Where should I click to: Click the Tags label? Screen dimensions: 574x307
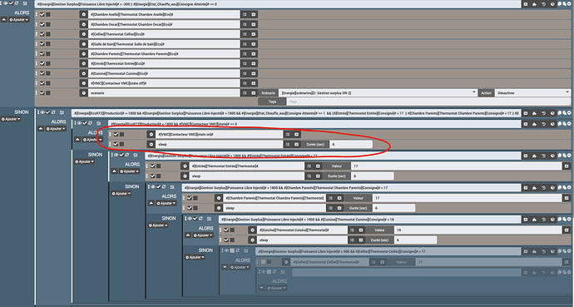[272, 102]
